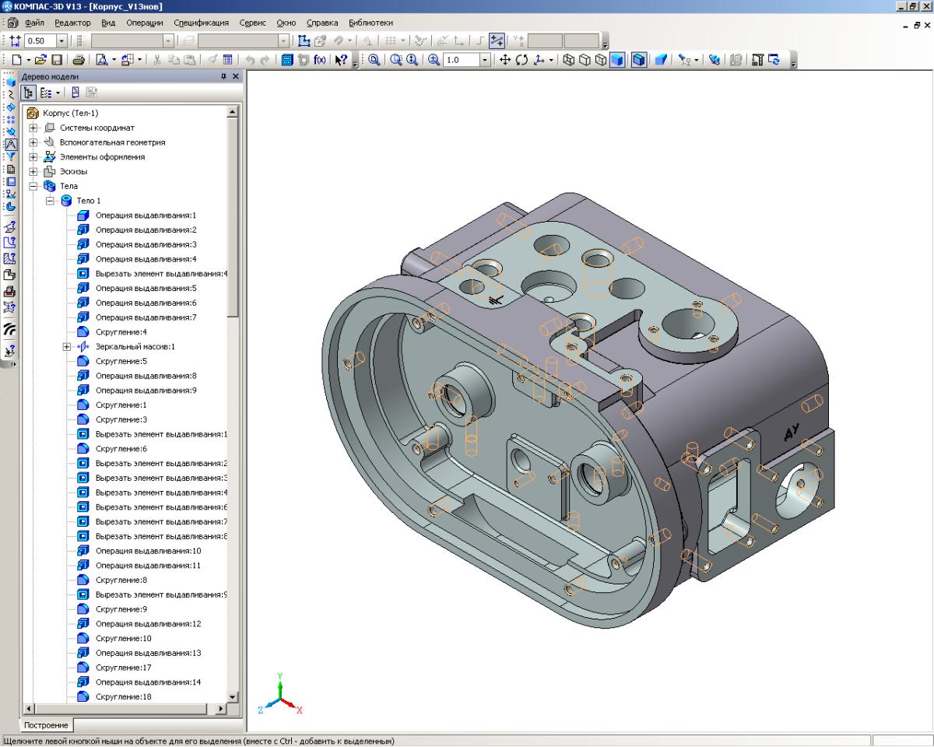The image size is (934, 747).
Task: Toggle wireframe display mode
Action: tap(569, 59)
